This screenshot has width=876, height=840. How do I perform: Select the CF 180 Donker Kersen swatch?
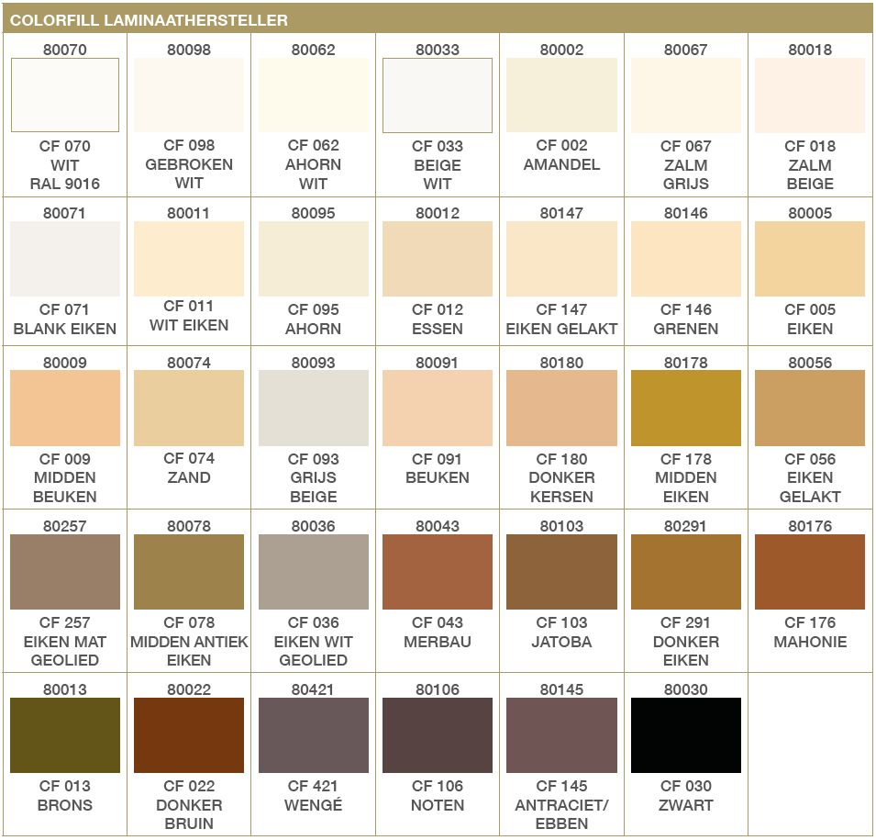[x=561, y=409]
